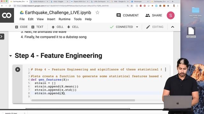This screenshot has width=204, height=114.
Task: Click the EDITING pencil icon
Action: pyautogui.click(x=148, y=27)
